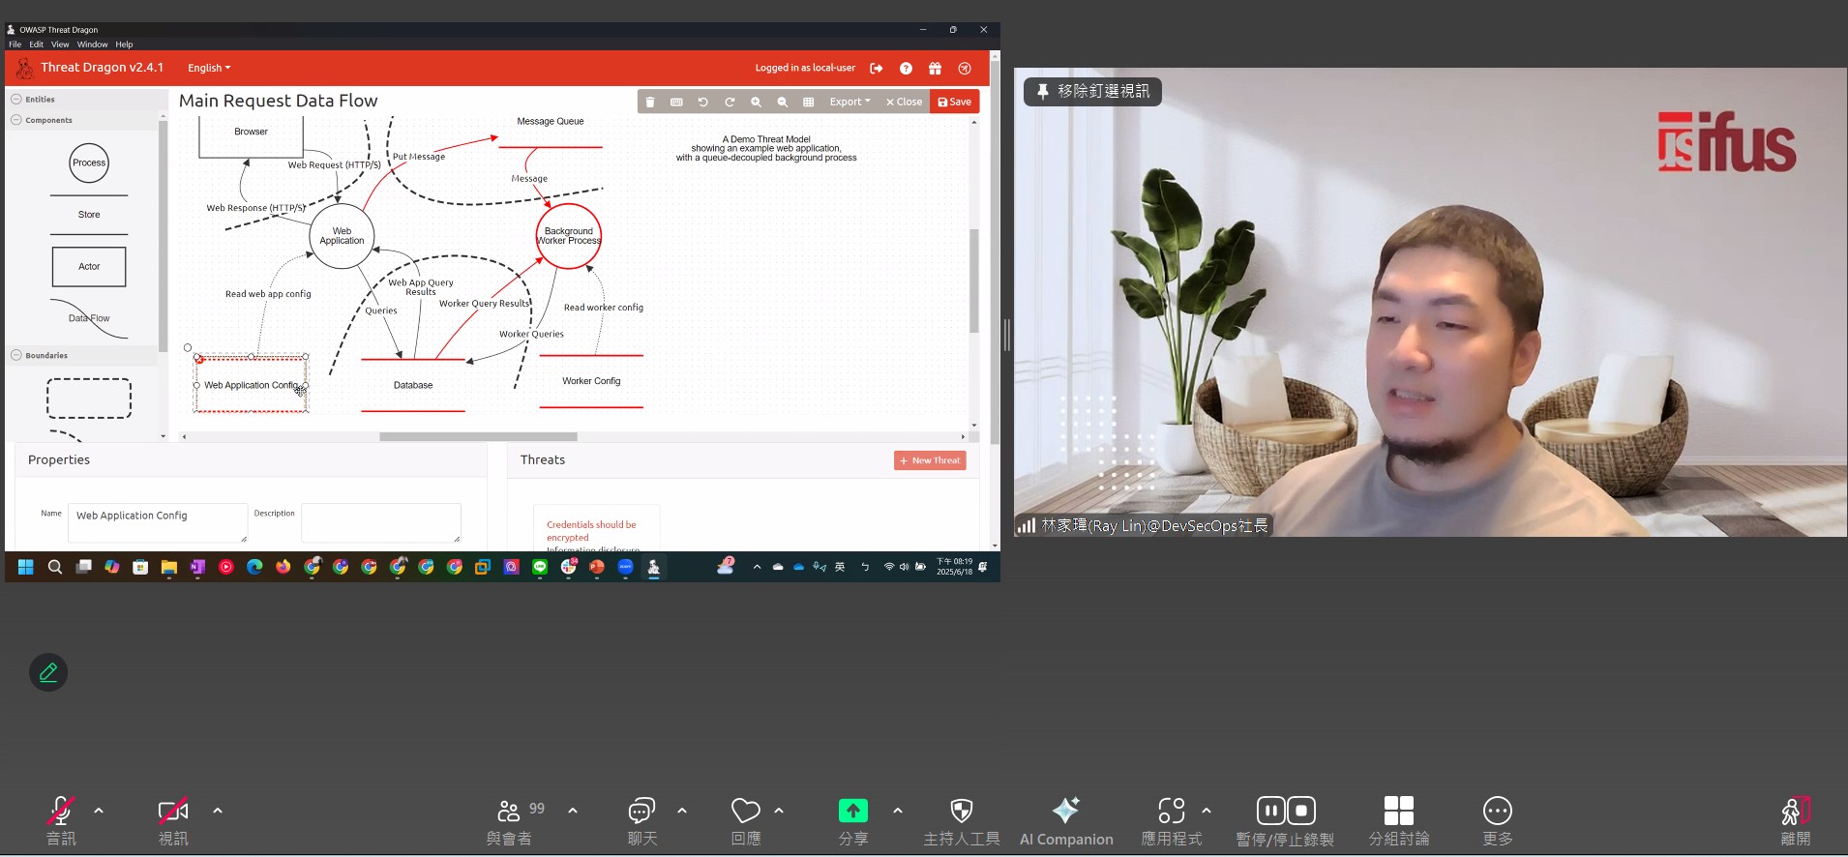Click the undo icon in diagram toolbar
Viewport: 1848px width, 857px height.
pyautogui.click(x=703, y=102)
